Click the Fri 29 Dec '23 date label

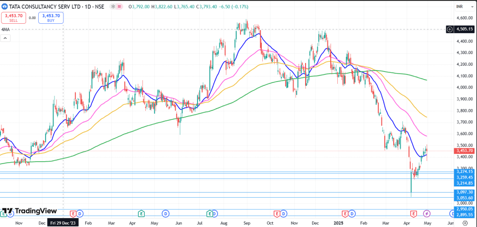pos(63,223)
